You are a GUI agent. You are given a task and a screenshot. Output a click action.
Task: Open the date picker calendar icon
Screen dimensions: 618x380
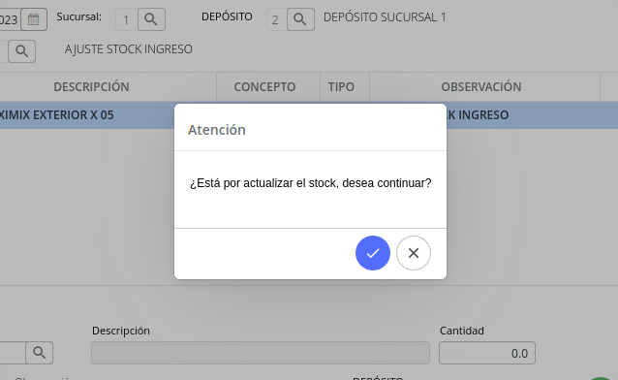pyautogui.click(x=34, y=19)
